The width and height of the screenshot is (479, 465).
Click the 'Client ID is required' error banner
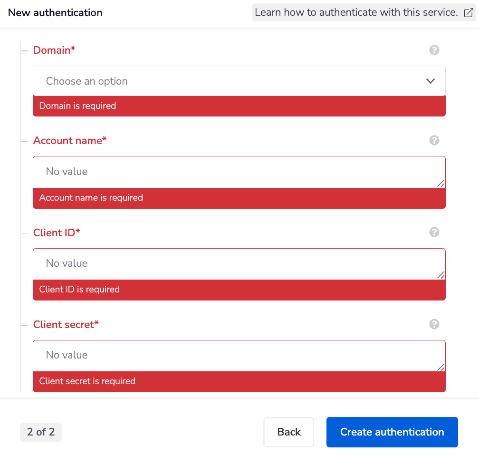pos(79,290)
